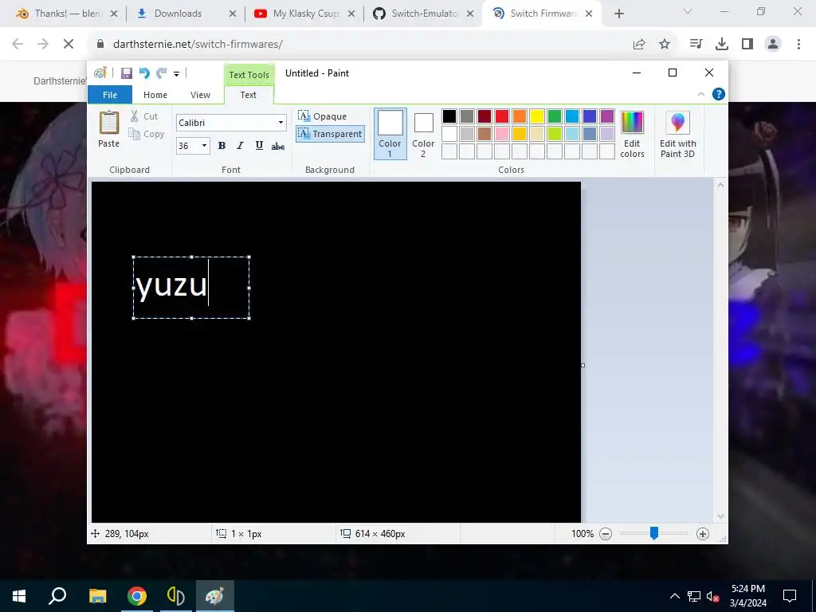816x612 pixels.
Task: Stop loading the page in Chrome
Action: (x=69, y=45)
